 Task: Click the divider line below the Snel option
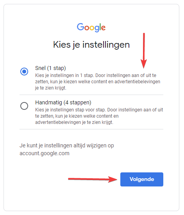click(x=91, y=95)
